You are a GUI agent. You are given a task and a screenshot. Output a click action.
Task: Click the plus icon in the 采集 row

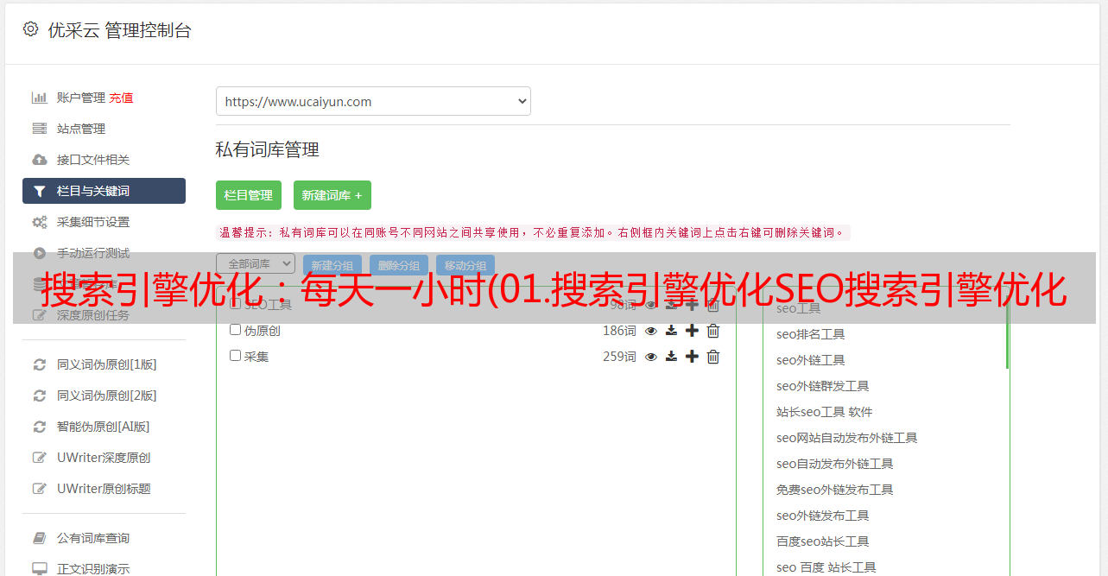(x=692, y=357)
